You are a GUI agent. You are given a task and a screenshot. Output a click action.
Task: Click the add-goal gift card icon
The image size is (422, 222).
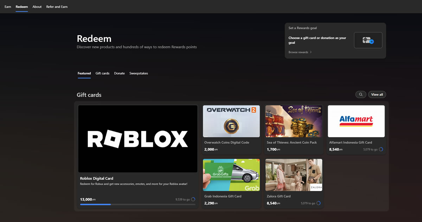tap(368, 40)
